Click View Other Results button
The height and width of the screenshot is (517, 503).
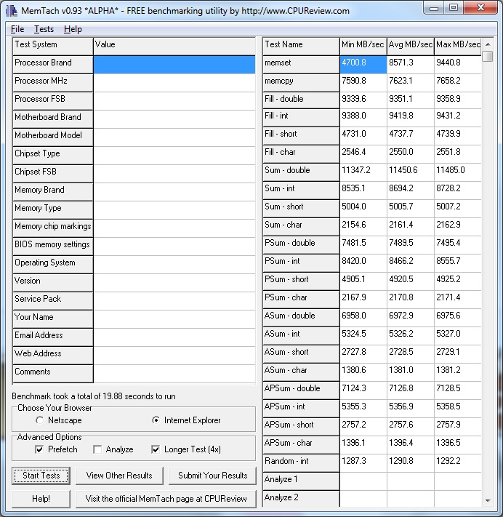coord(119,476)
